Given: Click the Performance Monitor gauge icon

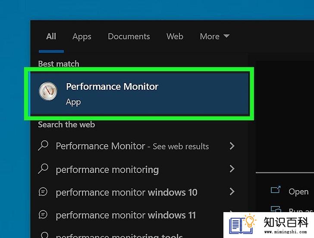Looking at the screenshot, I should click(48, 91).
